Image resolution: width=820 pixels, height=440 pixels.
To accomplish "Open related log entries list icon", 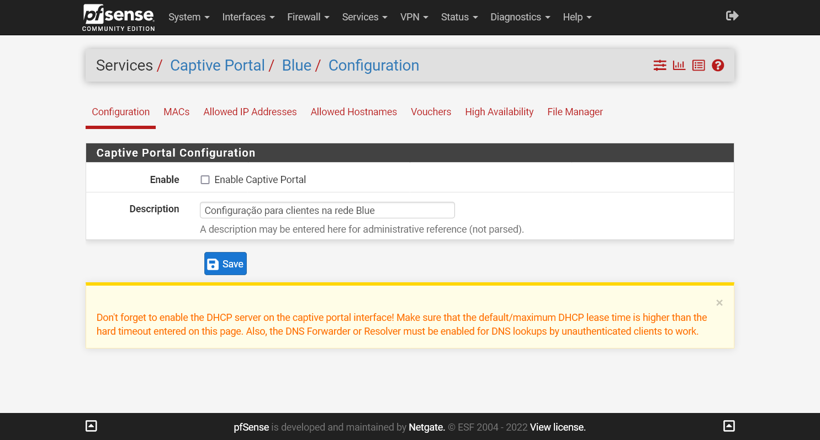I will pos(699,66).
